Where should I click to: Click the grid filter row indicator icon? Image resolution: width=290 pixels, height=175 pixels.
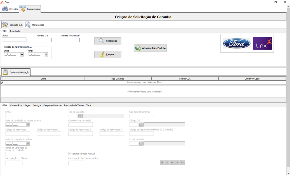coord(2,83)
